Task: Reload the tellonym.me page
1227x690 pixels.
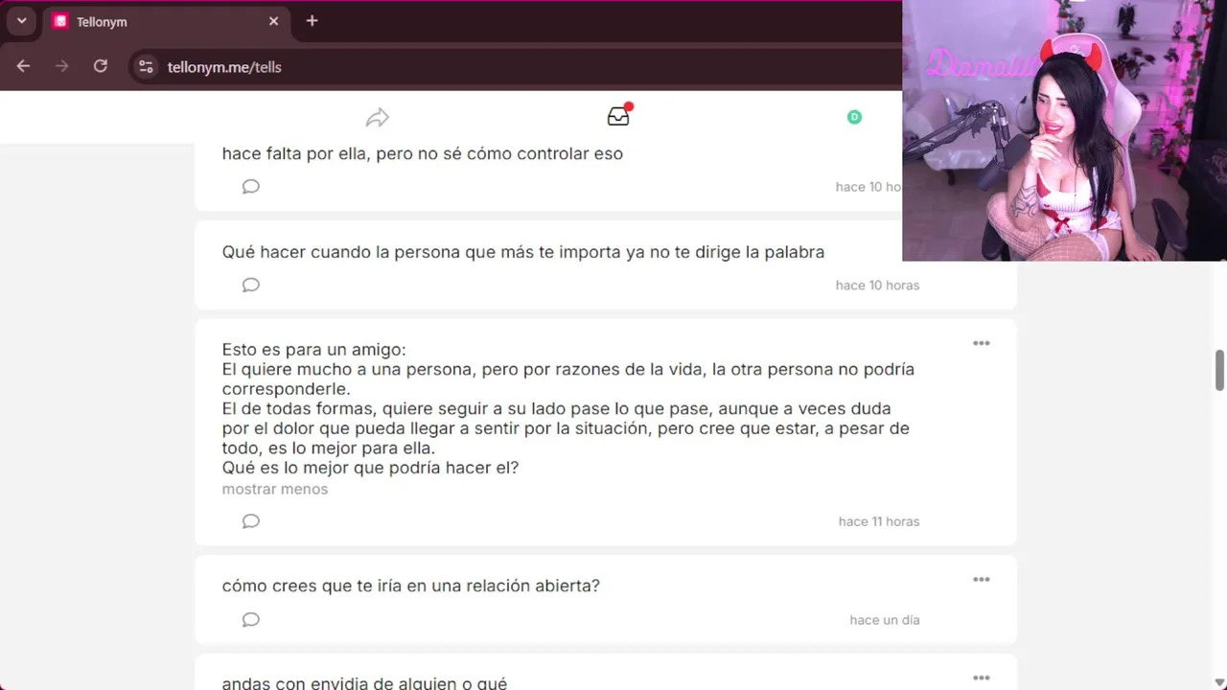Action: click(x=100, y=66)
